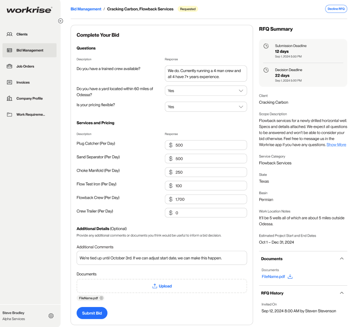This screenshot has width=358, height=327.
Task: Go to Job Orders
Action: point(30,66)
